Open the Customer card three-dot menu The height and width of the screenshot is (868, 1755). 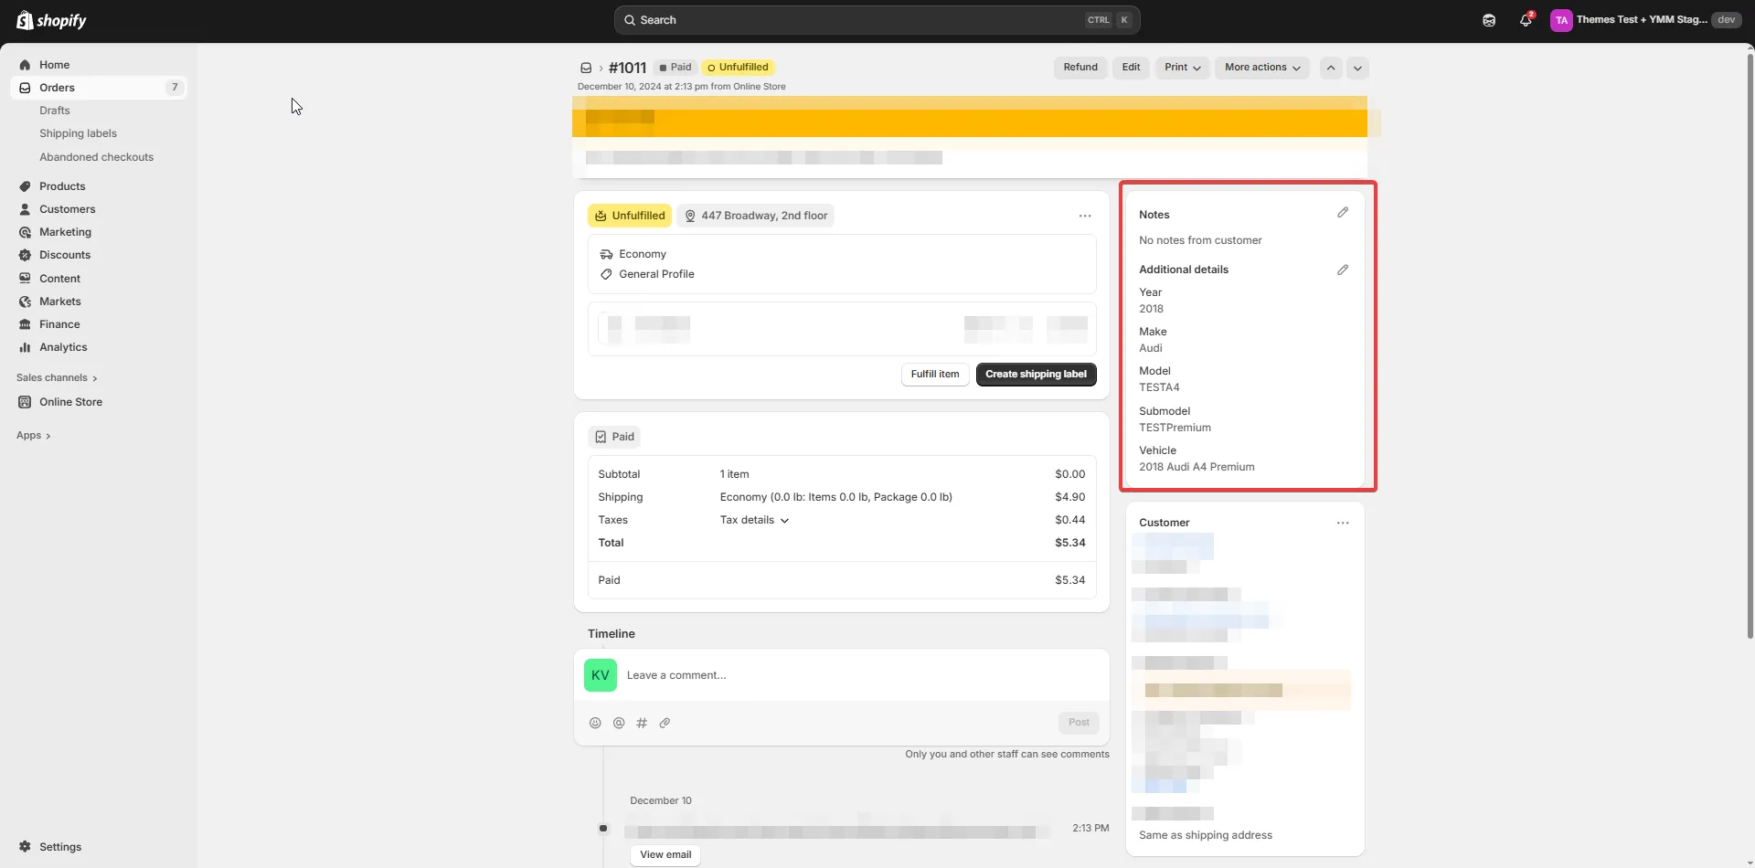point(1342,523)
